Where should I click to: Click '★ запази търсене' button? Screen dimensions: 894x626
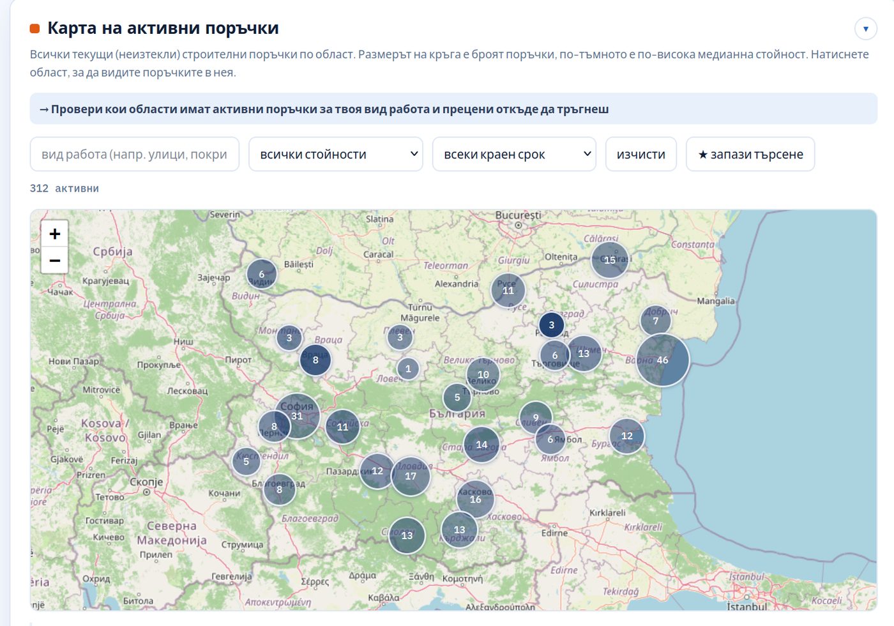click(x=750, y=154)
